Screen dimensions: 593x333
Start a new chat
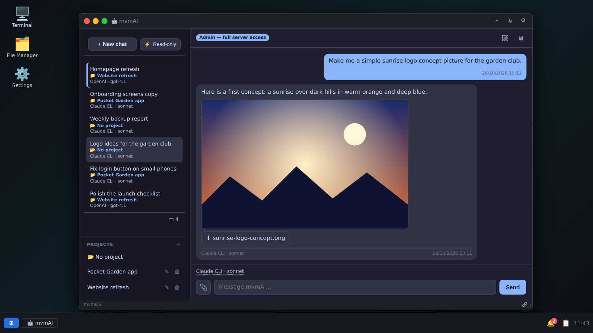coord(112,44)
